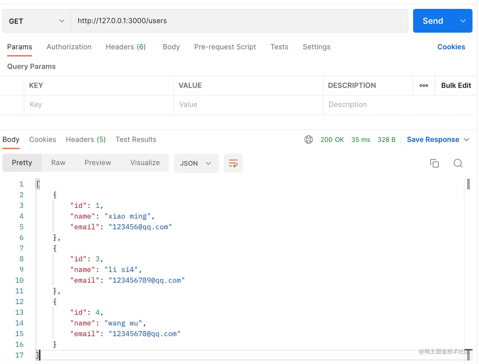Select the Params tab
479x364 pixels.
(20, 47)
